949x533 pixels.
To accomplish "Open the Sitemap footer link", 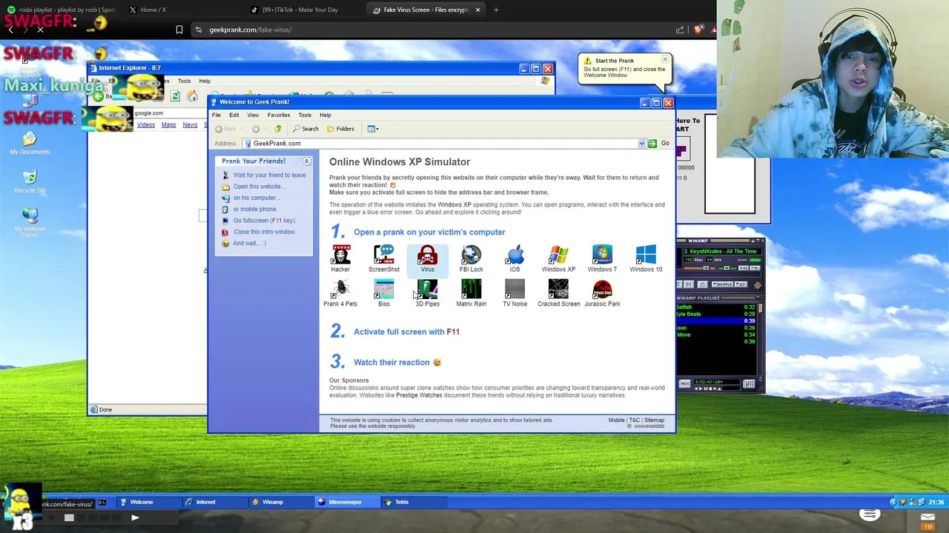I will click(x=654, y=420).
